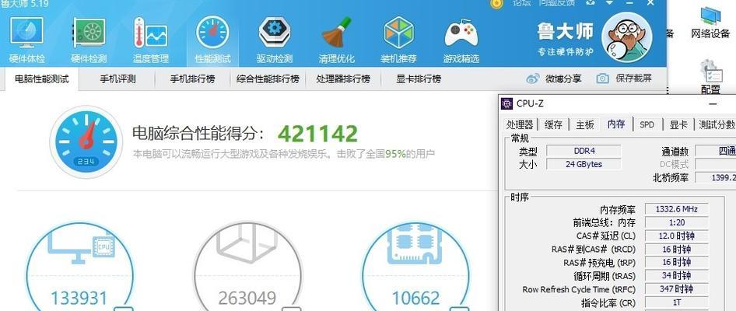Click the CPU-Z window title icon

coord(507,103)
